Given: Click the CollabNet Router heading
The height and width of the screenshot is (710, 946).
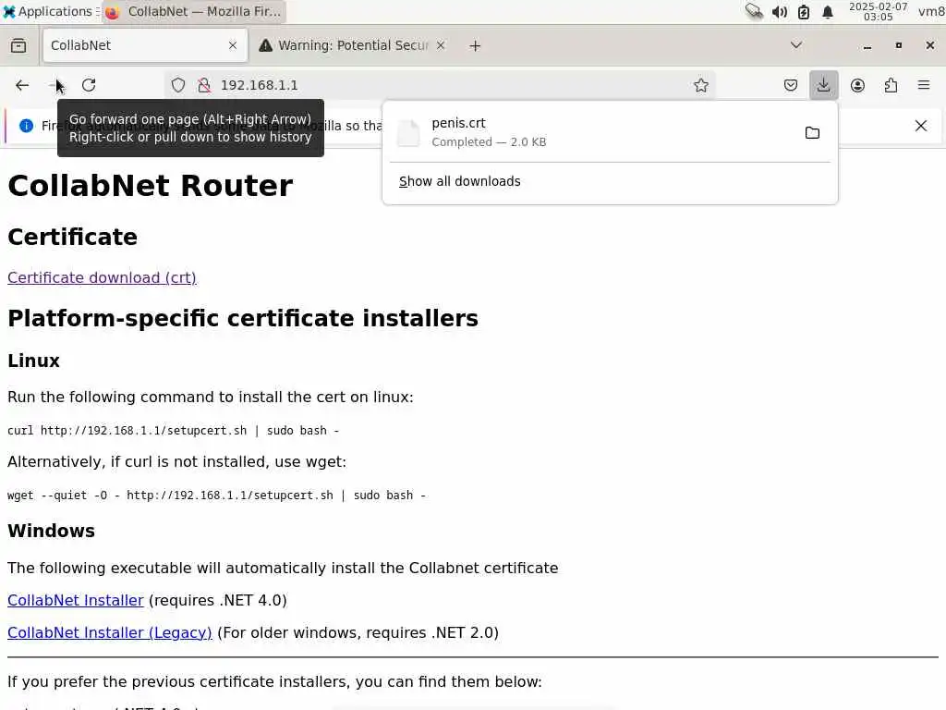Looking at the screenshot, I should [151, 185].
